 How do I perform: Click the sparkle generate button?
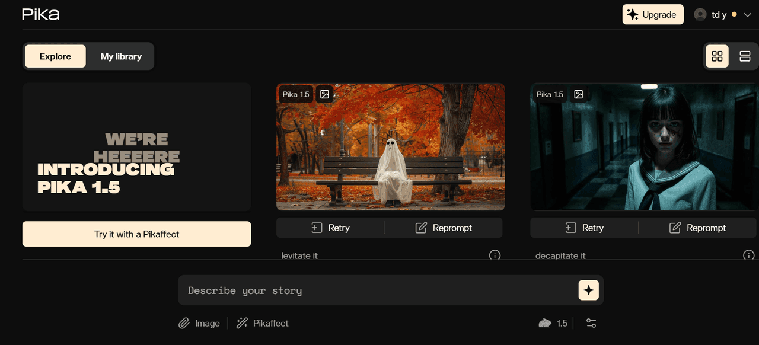pos(589,290)
